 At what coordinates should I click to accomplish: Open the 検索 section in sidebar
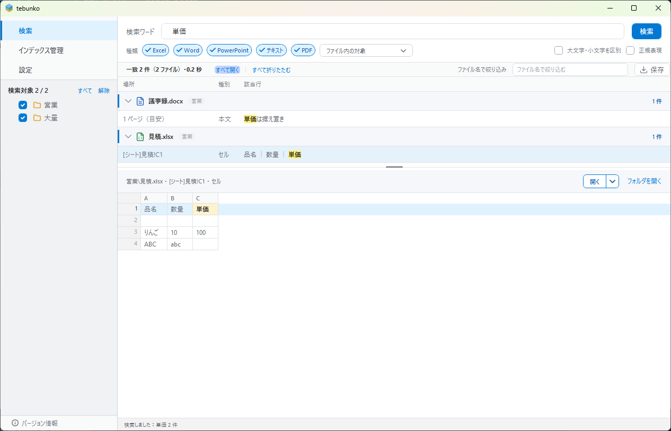(59, 31)
